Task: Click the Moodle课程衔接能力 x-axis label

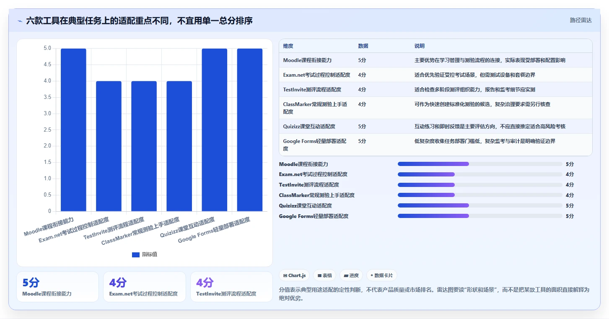Action: (x=49, y=227)
